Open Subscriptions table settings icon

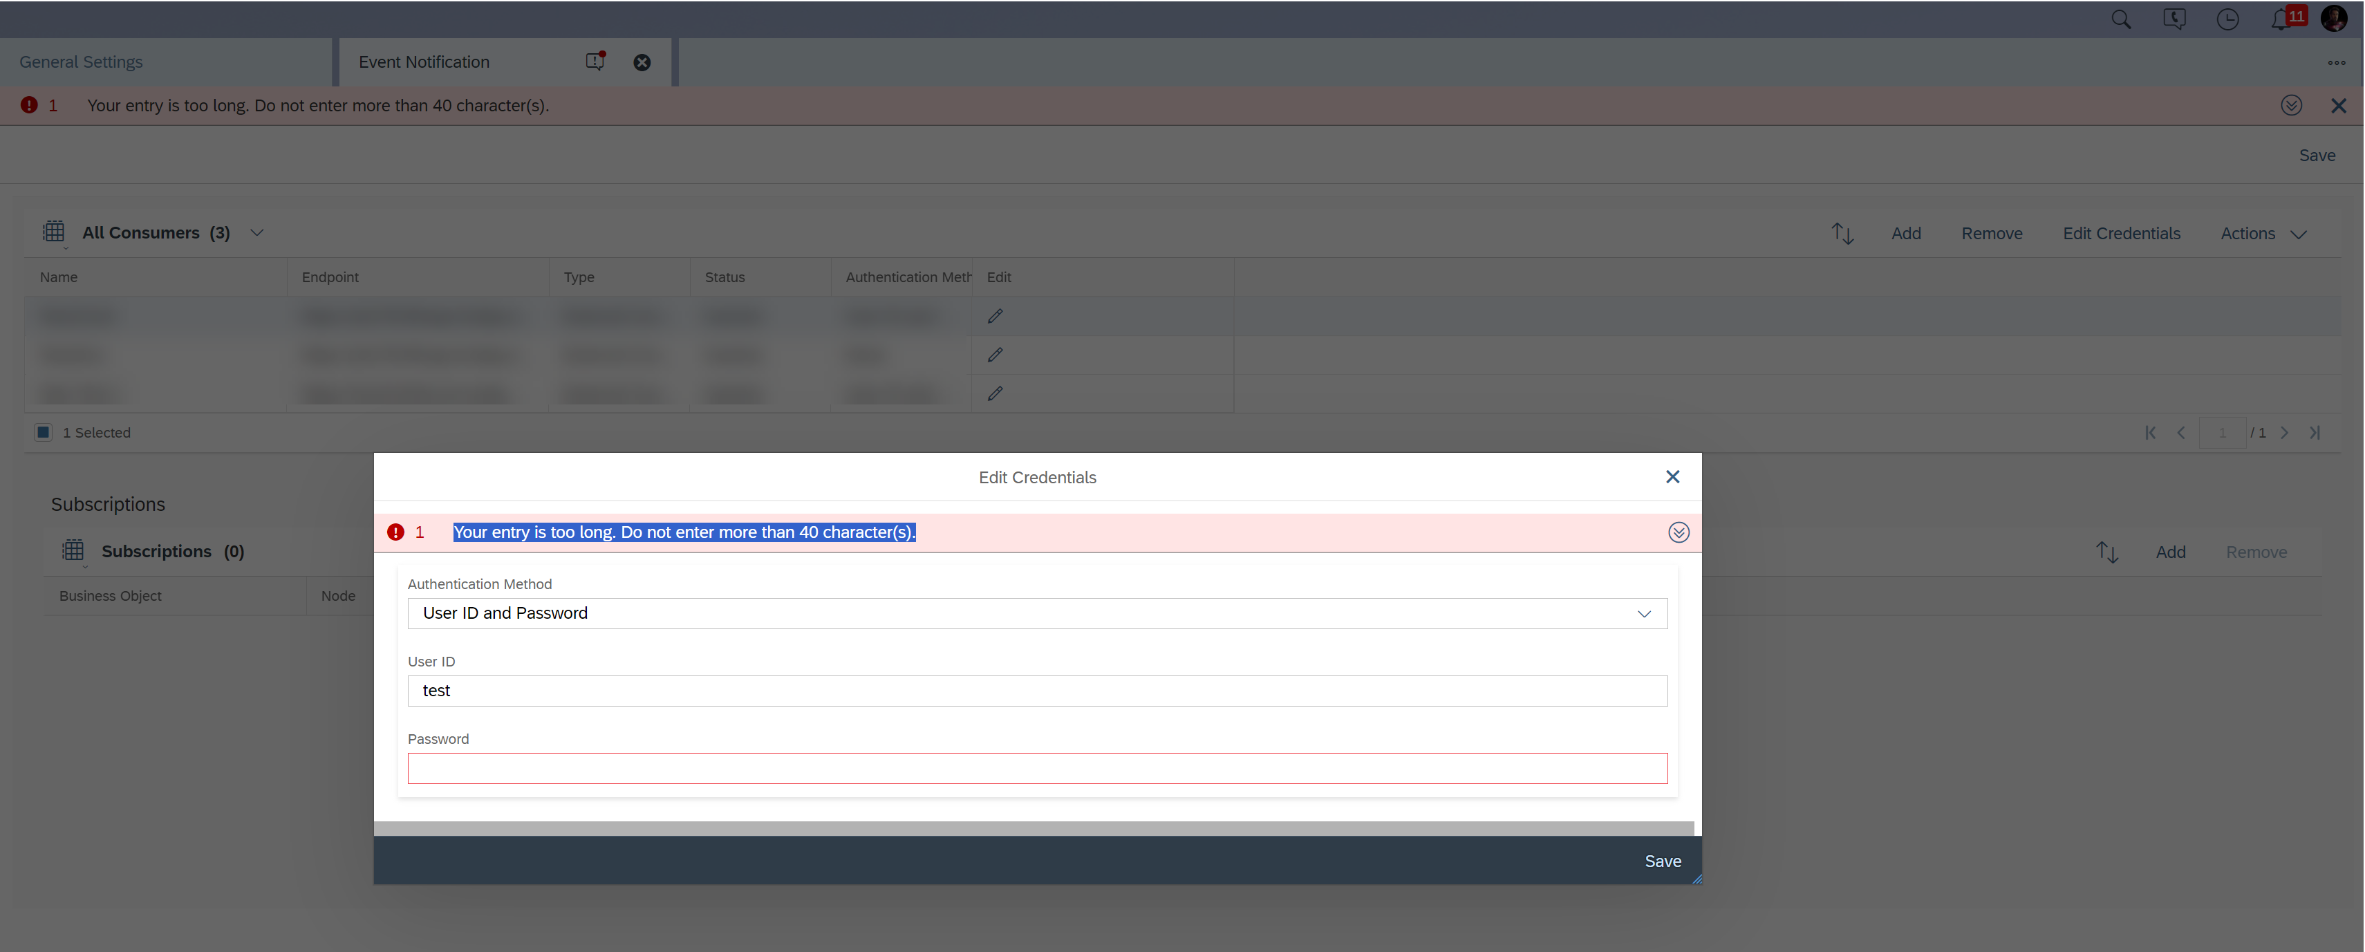pyautogui.click(x=73, y=551)
